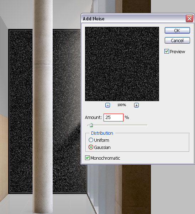Confirm noise settings with OK

click(x=177, y=30)
